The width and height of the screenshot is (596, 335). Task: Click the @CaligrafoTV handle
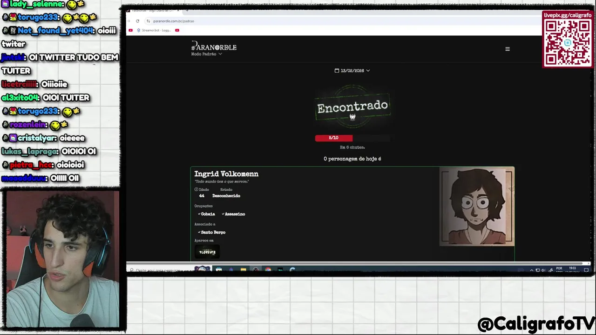coord(536,323)
